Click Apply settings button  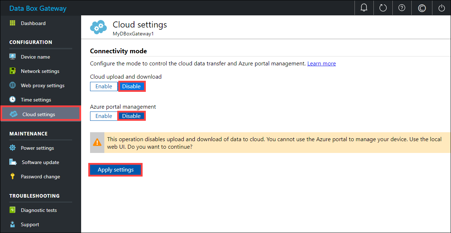[115, 170]
